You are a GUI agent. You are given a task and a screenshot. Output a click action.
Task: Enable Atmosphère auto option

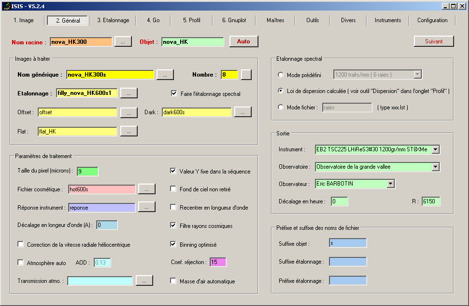click(20, 263)
